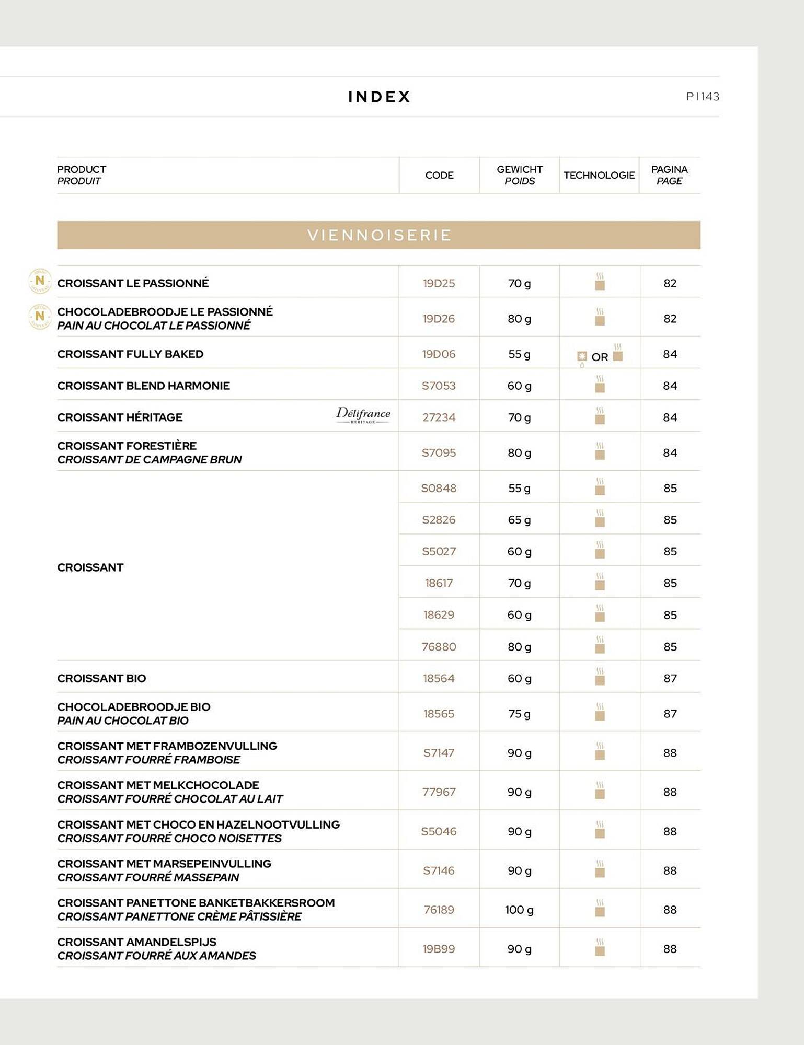Screen dimensions: 804x1045
Task: Click the CROISSANT FULLY BAKED product name
Action: click(130, 354)
